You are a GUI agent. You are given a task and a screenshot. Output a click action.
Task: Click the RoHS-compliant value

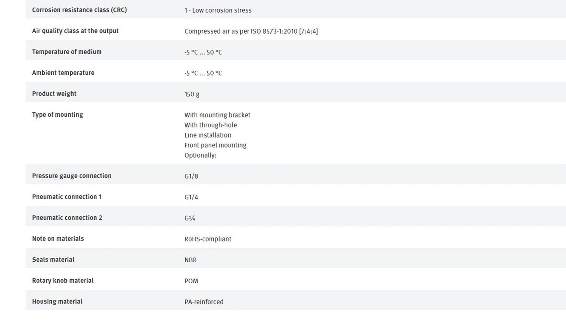click(208, 239)
